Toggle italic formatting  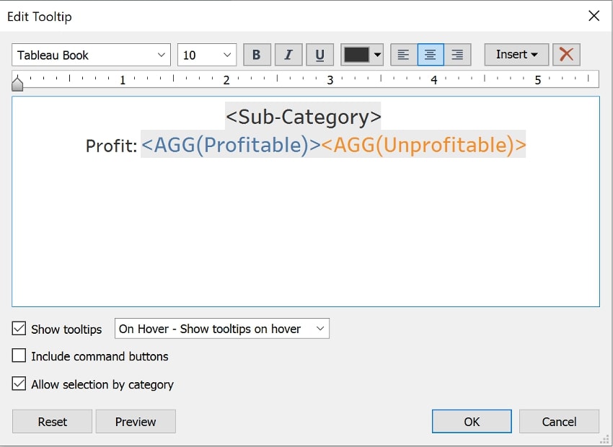[x=288, y=55]
